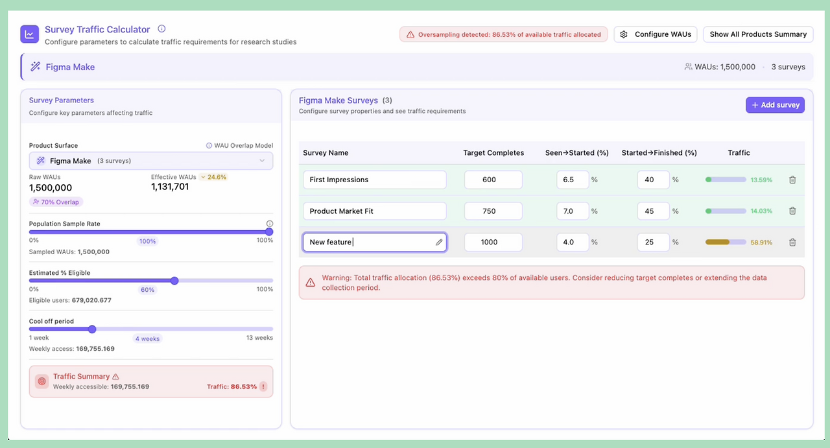Screen dimensions: 830x448
Task: Click the New feature survey name field
Action: (x=375, y=242)
